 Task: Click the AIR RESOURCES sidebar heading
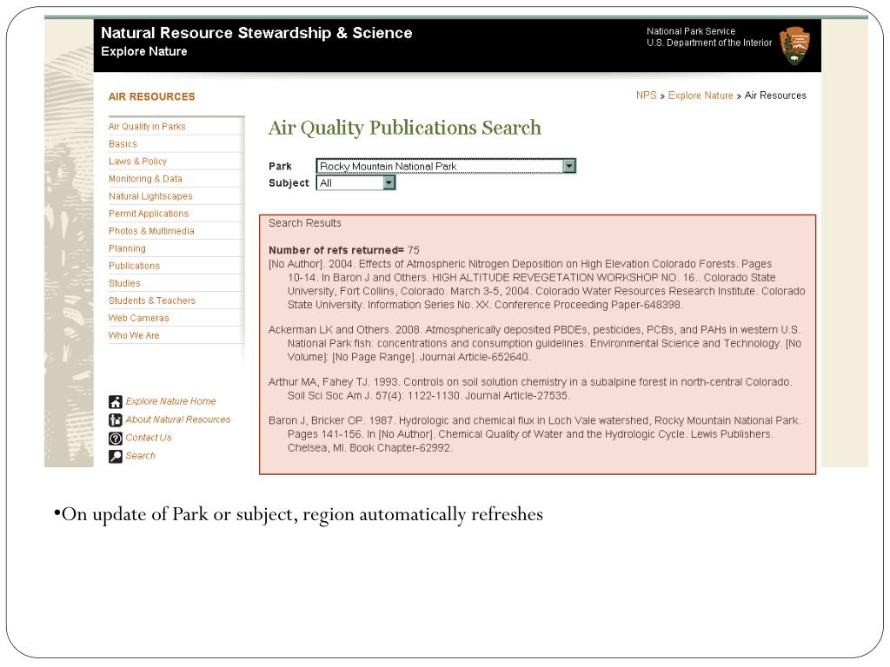(151, 97)
